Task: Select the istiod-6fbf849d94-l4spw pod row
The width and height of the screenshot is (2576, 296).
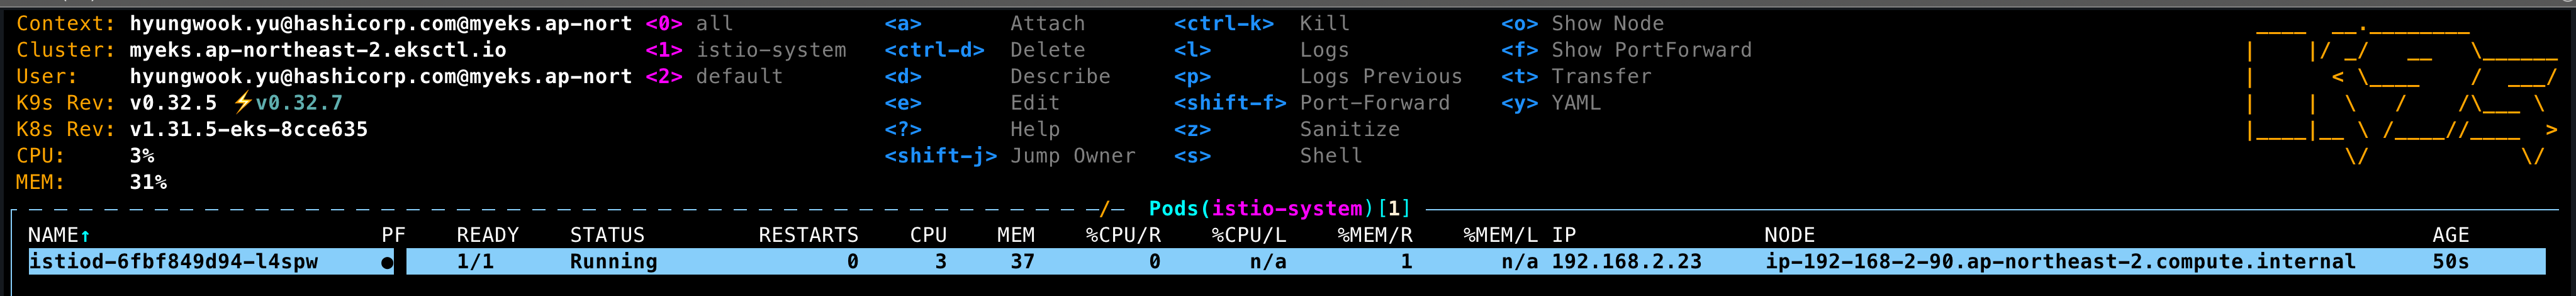Action: click(x=1286, y=262)
